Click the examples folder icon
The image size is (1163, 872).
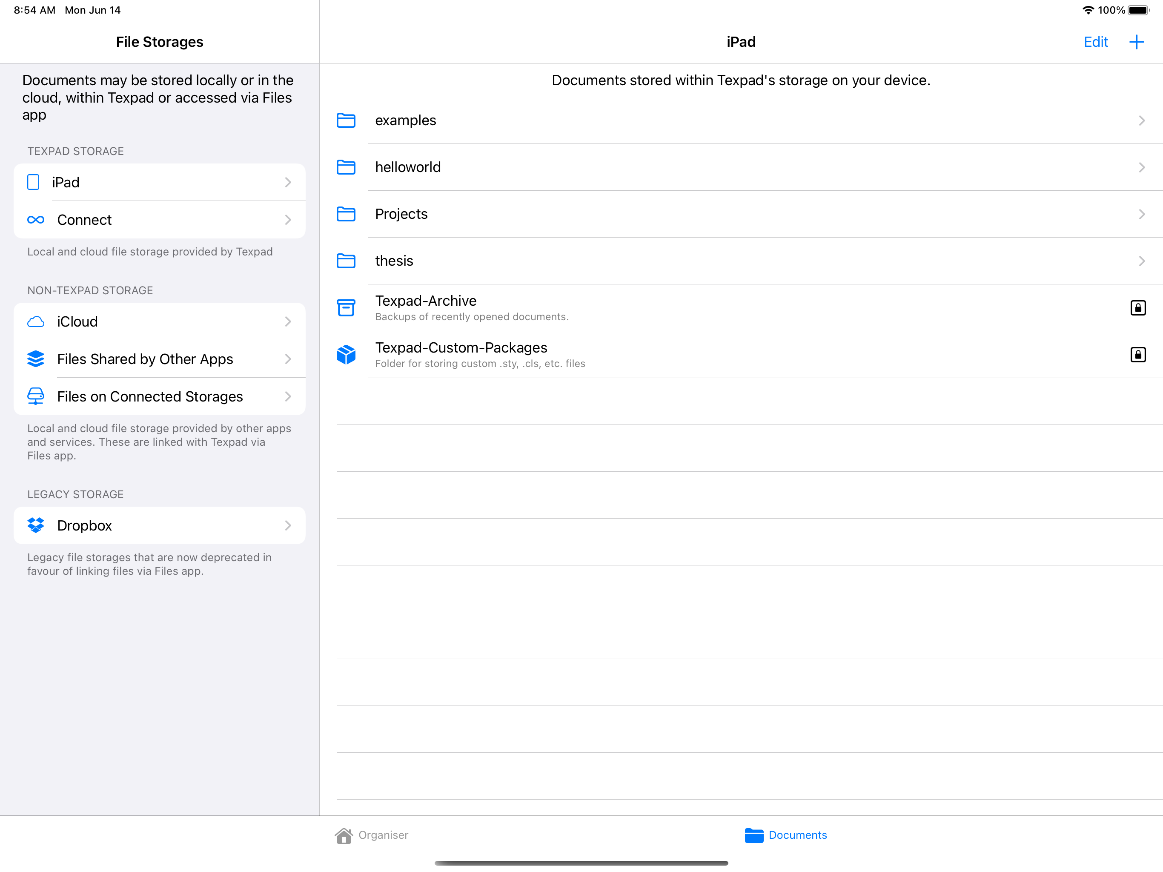(346, 120)
